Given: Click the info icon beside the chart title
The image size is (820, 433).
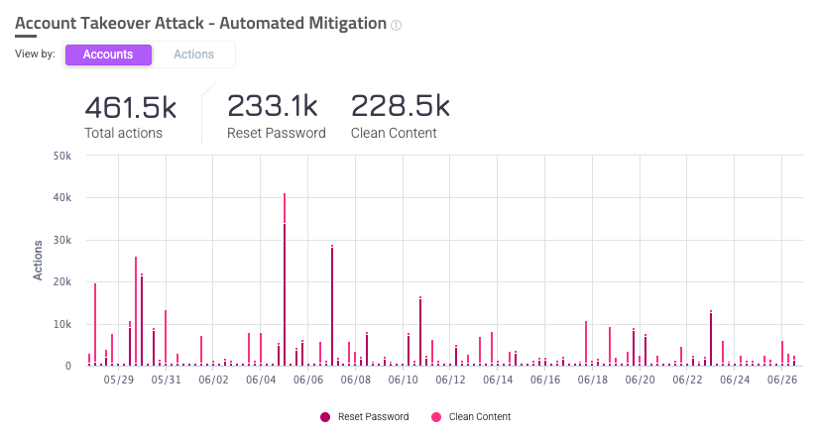Looking at the screenshot, I should click(x=397, y=26).
